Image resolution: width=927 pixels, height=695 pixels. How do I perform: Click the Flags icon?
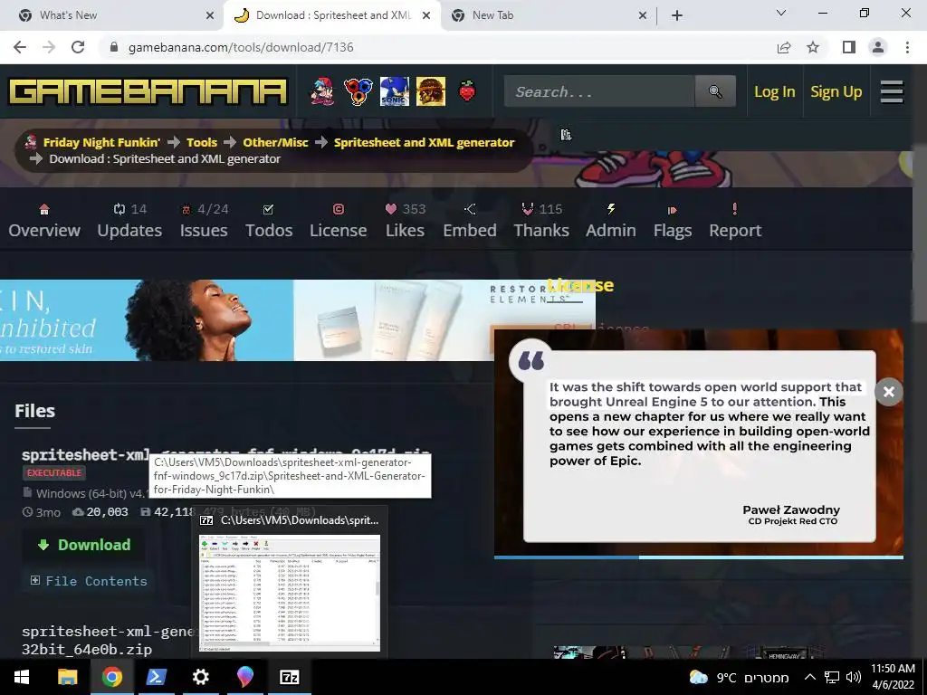[673, 210]
